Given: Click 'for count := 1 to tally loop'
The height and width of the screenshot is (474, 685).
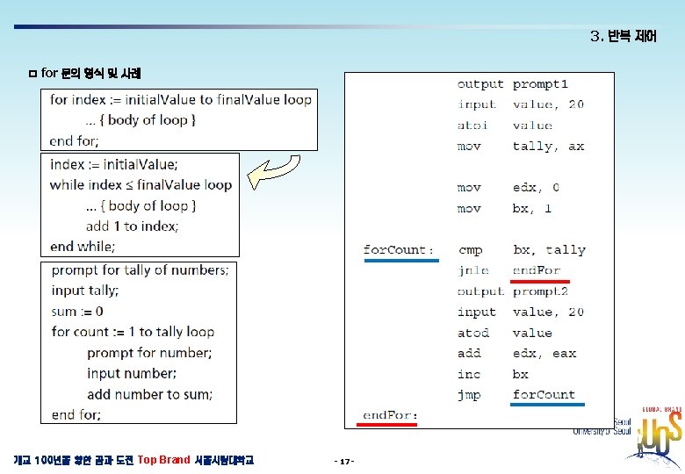Looking at the screenshot, I should coord(133,332).
